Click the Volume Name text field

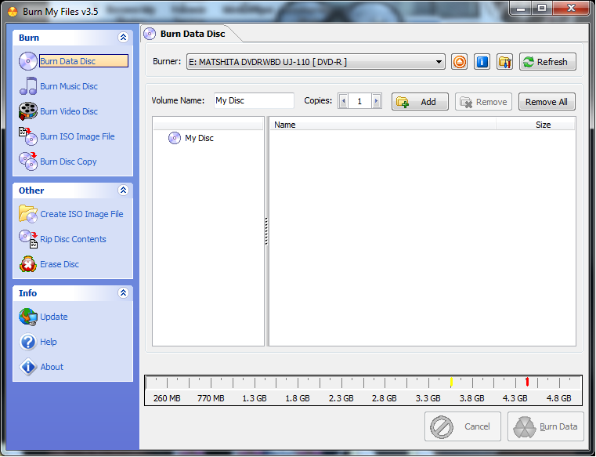(254, 100)
